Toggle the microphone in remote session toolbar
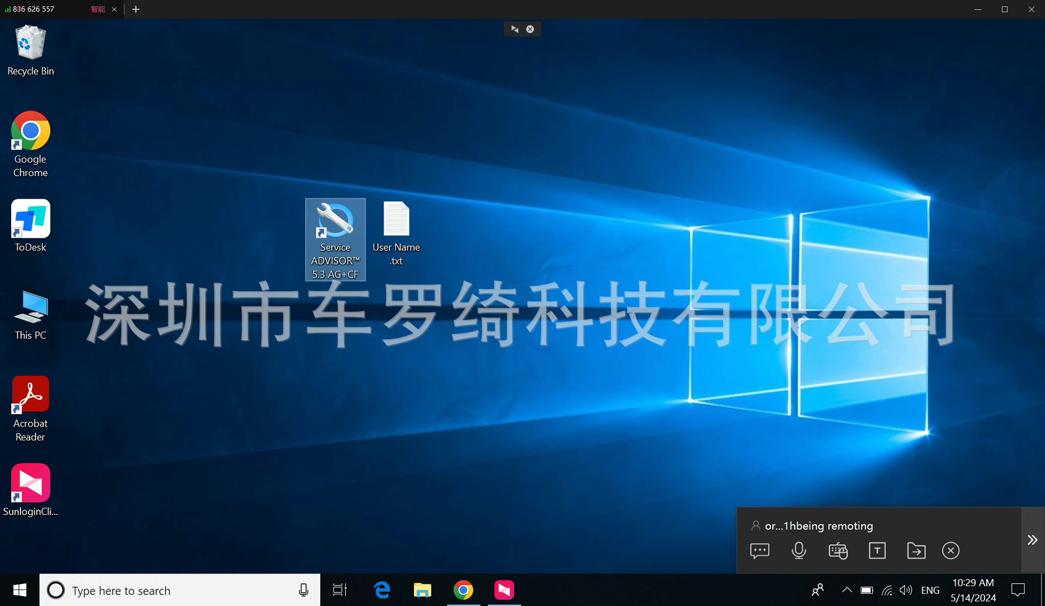Screen dimensions: 1045x606 (799, 550)
